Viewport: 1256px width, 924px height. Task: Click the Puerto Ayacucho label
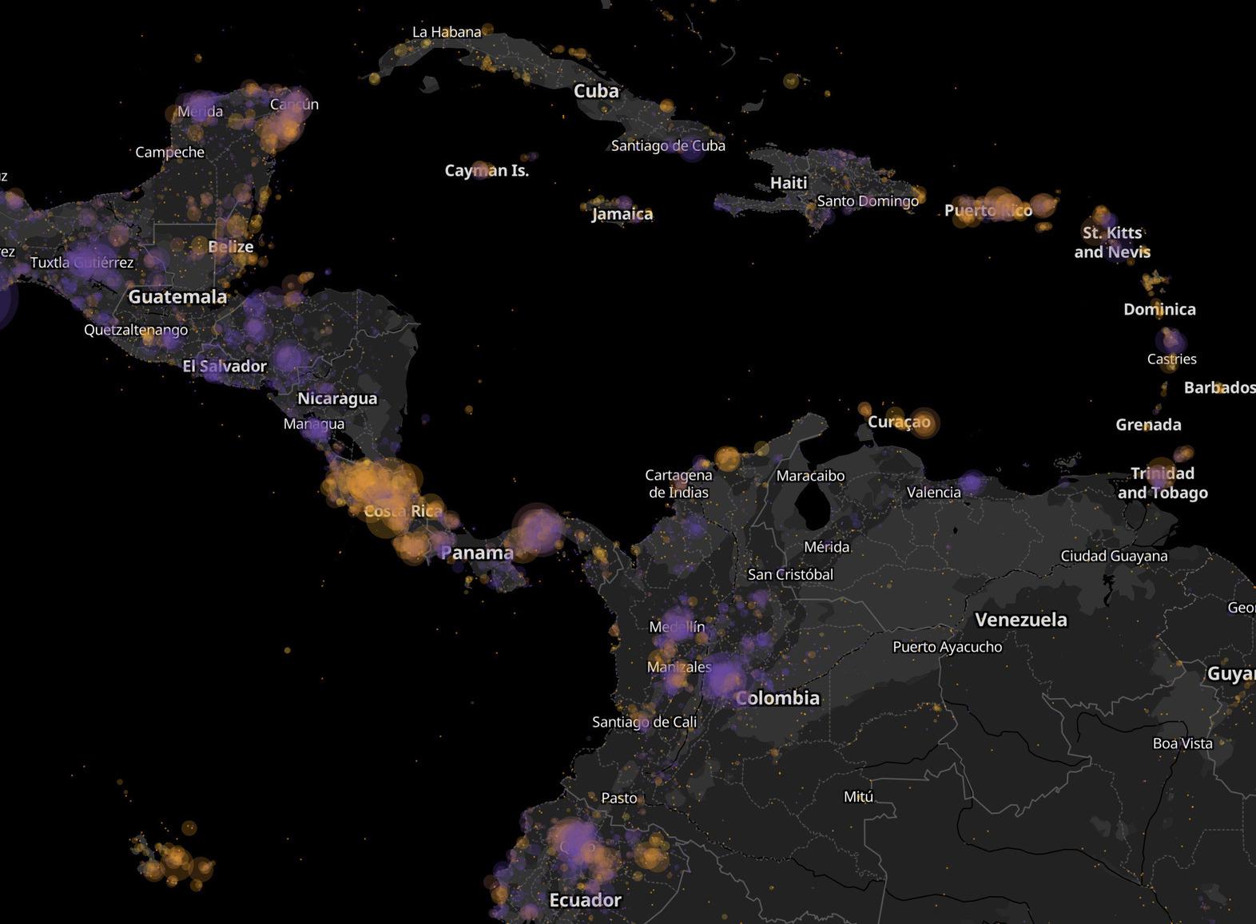tap(948, 647)
